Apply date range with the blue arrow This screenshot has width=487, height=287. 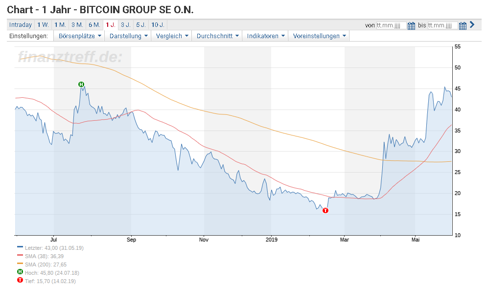[472, 24]
